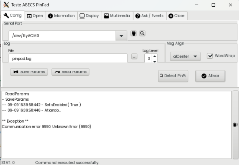The height and width of the screenshot is (165, 239).
Task: Click the Ativar button
Action: click(x=210, y=76)
